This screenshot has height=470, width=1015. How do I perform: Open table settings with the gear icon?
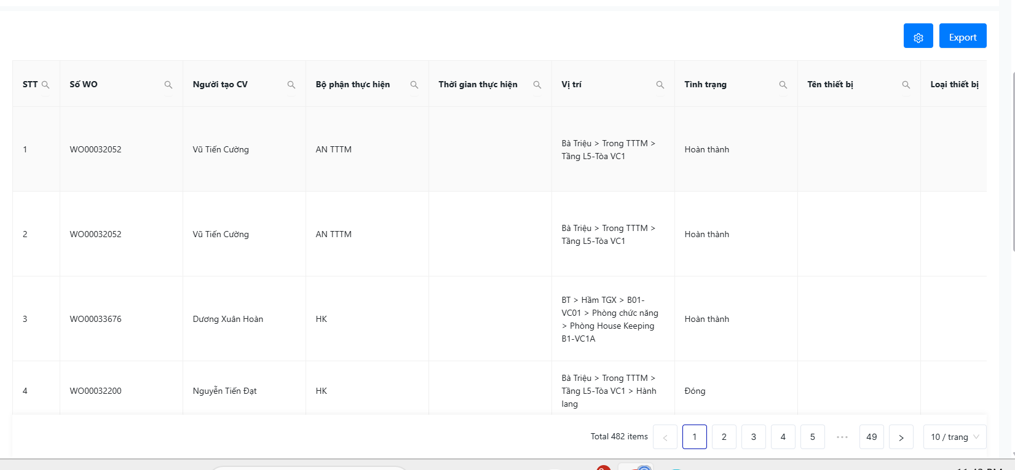918,37
